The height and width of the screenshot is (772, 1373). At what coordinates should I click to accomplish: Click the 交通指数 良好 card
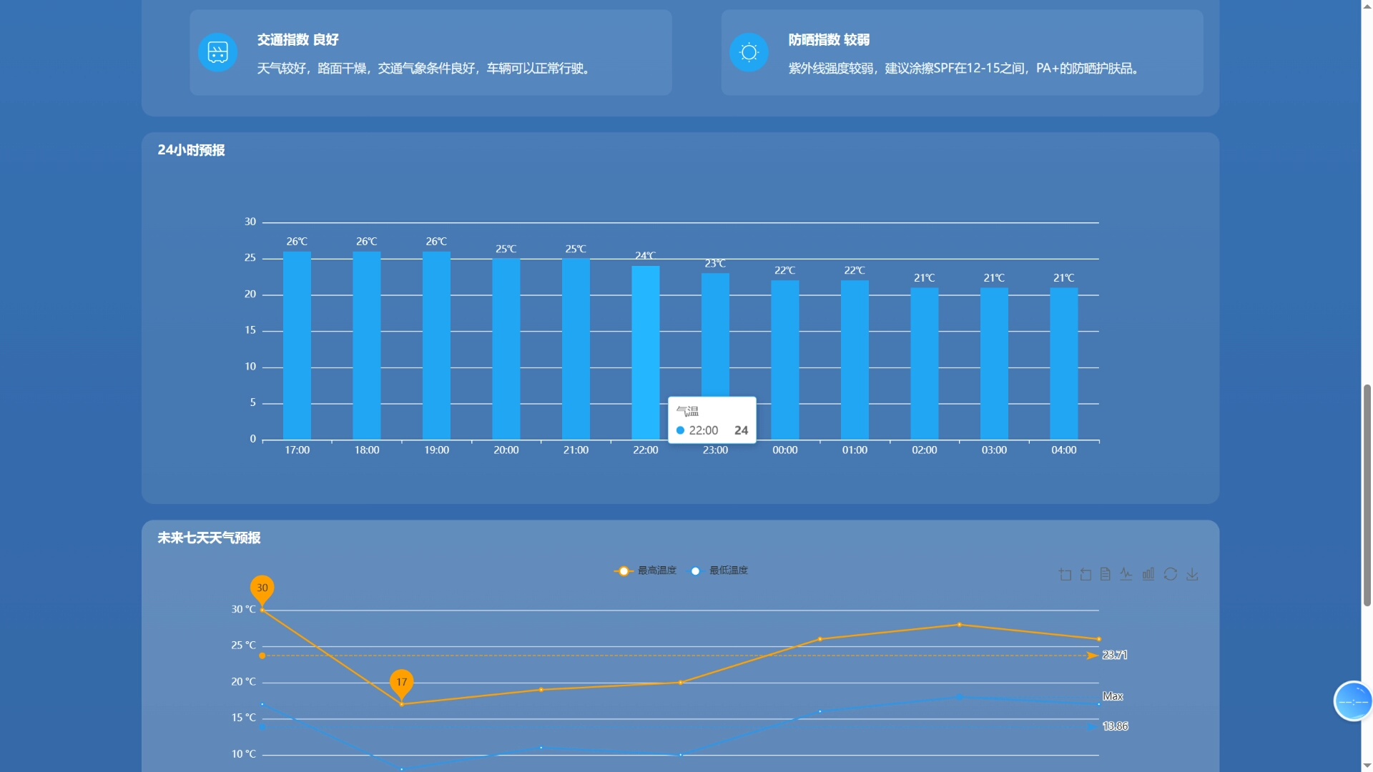[430, 53]
